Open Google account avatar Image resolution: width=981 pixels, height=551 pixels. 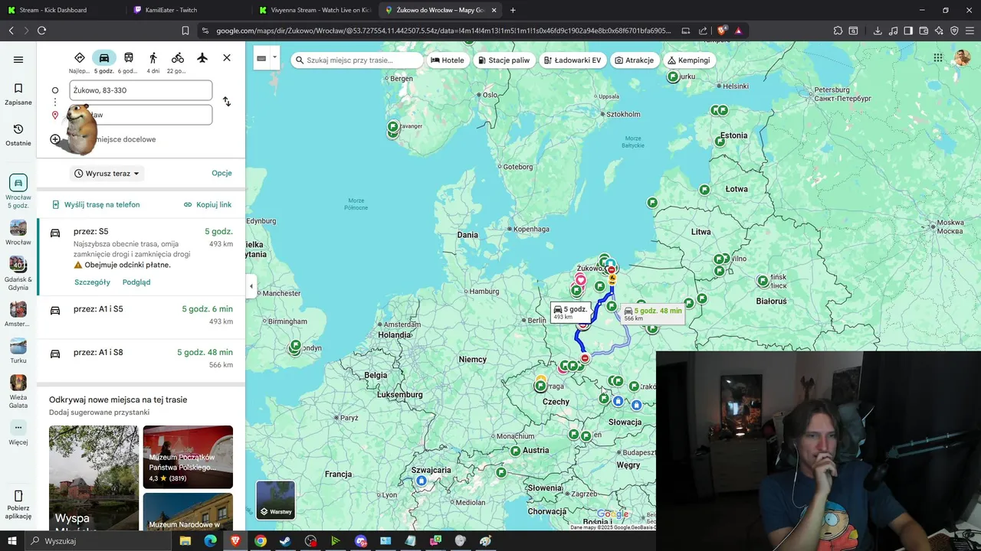click(962, 58)
